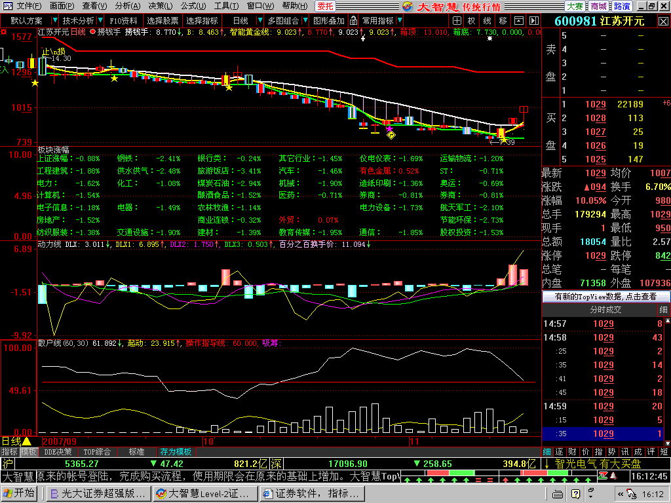
Task: Switch to the TOP综合 tab
Action: click(x=98, y=452)
